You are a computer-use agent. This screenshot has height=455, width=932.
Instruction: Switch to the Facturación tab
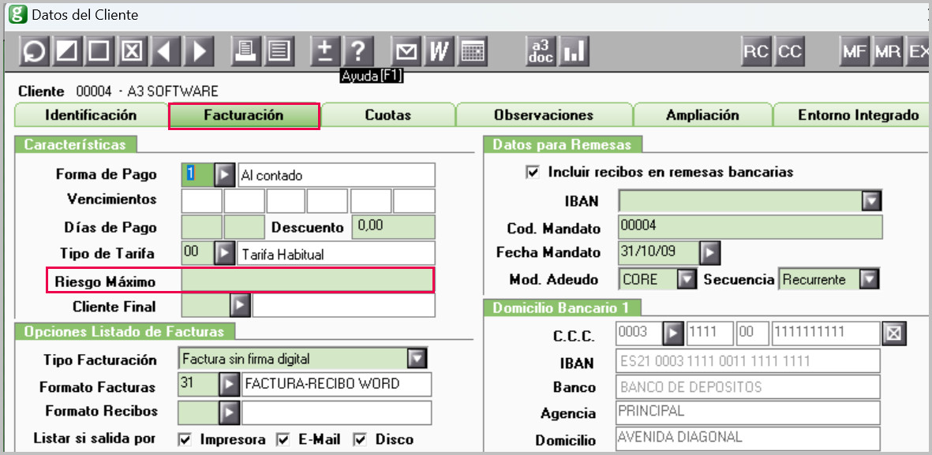(x=244, y=115)
